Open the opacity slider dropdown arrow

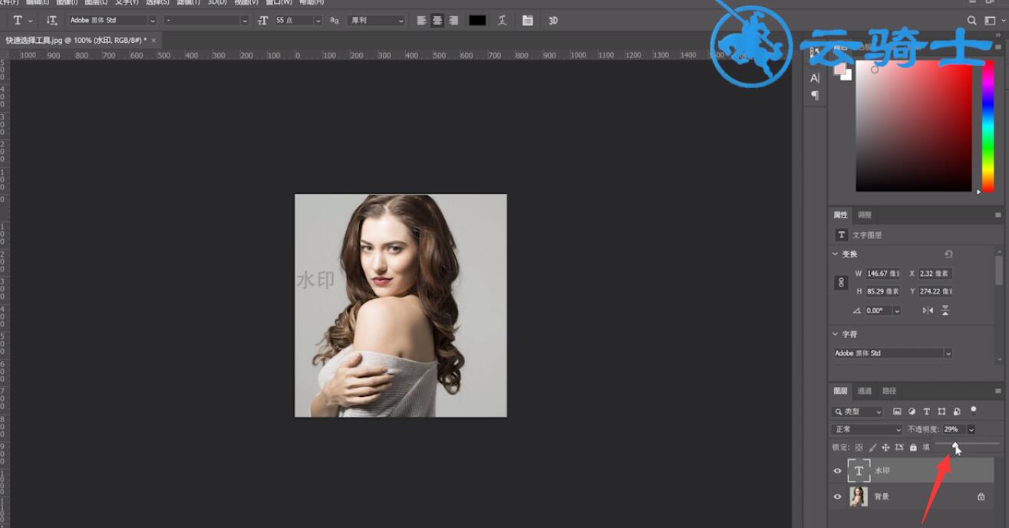pos(971,430)
